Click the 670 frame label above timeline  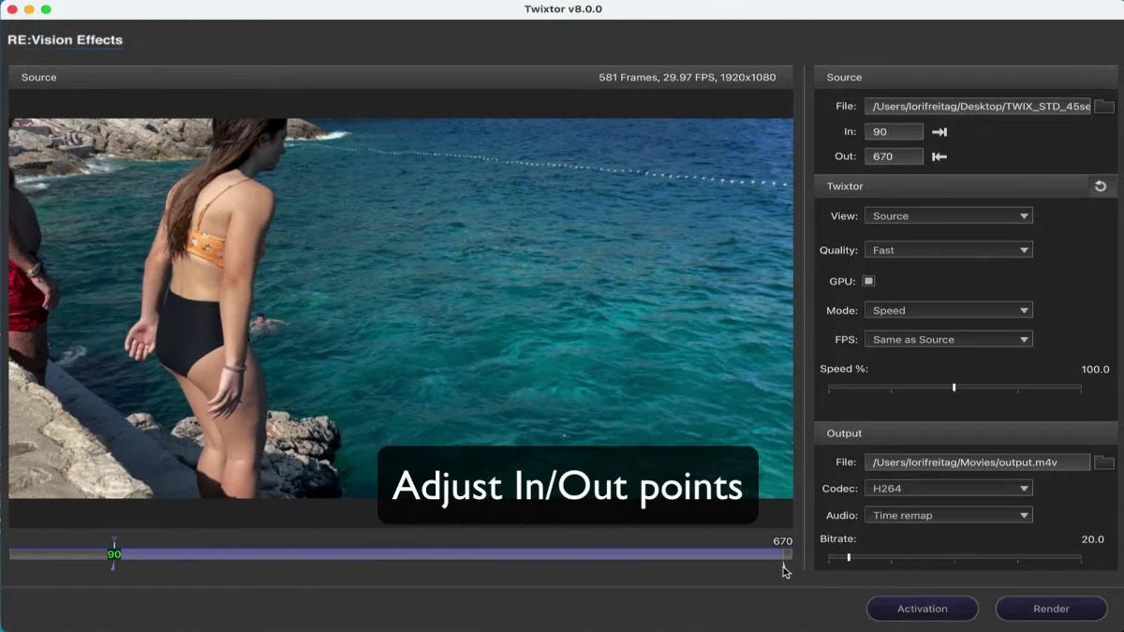(x=783, y=541)
